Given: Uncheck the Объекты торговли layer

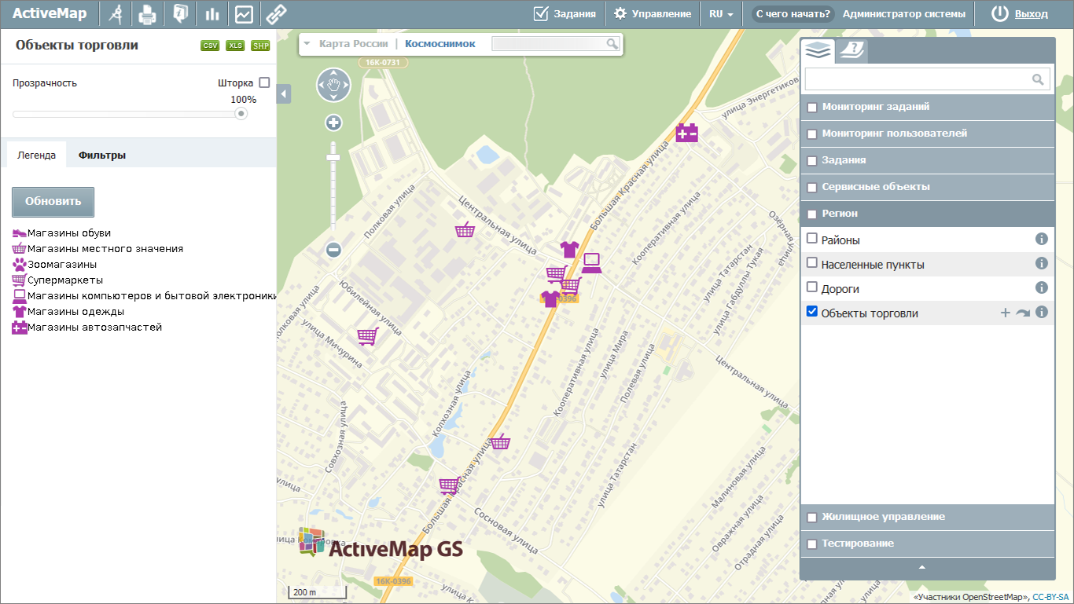Looking at the screenshot, I should pos(812,312).
